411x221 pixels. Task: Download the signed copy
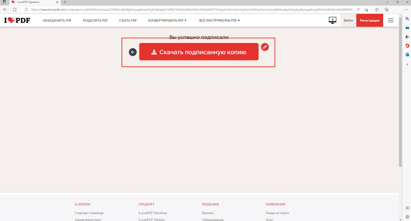pyautogui.click(x=199, y=52)
